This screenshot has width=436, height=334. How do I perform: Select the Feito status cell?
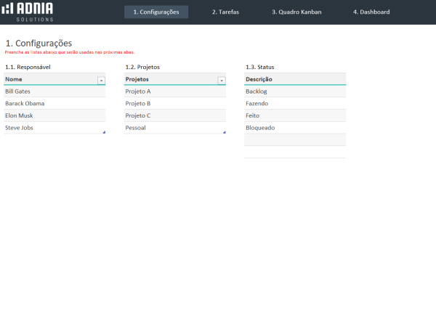[x=295, y=115]
